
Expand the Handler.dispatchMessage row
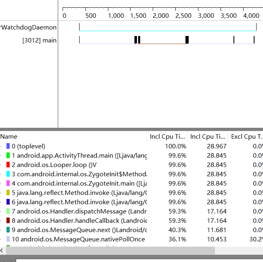point(1,211)
